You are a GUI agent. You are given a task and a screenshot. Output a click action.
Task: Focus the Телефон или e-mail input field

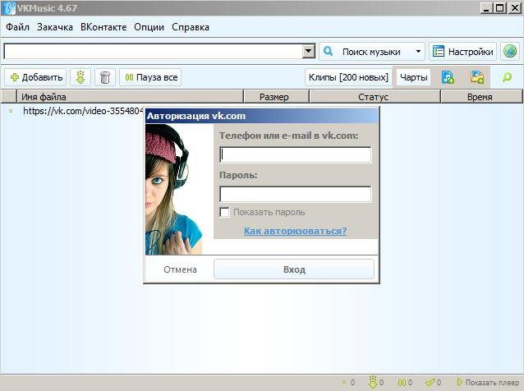296,154
